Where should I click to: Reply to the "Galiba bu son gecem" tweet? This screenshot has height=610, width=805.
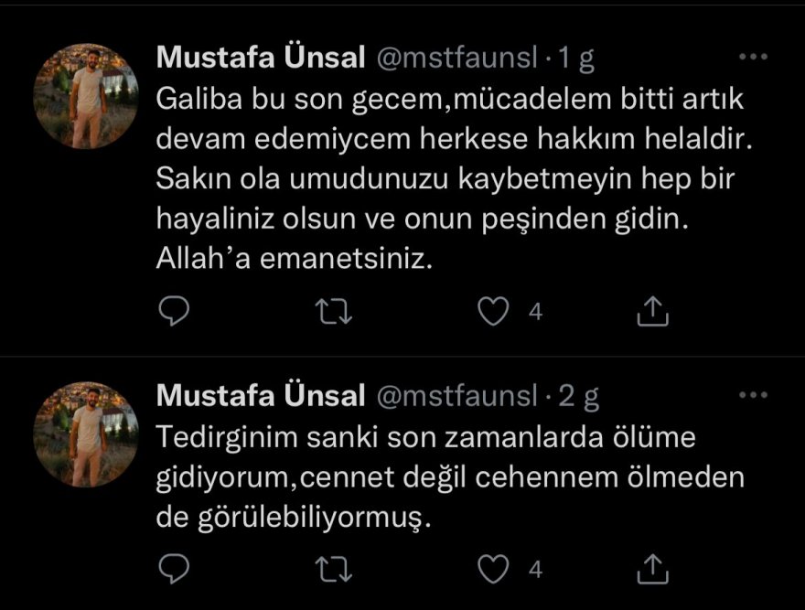174,313
